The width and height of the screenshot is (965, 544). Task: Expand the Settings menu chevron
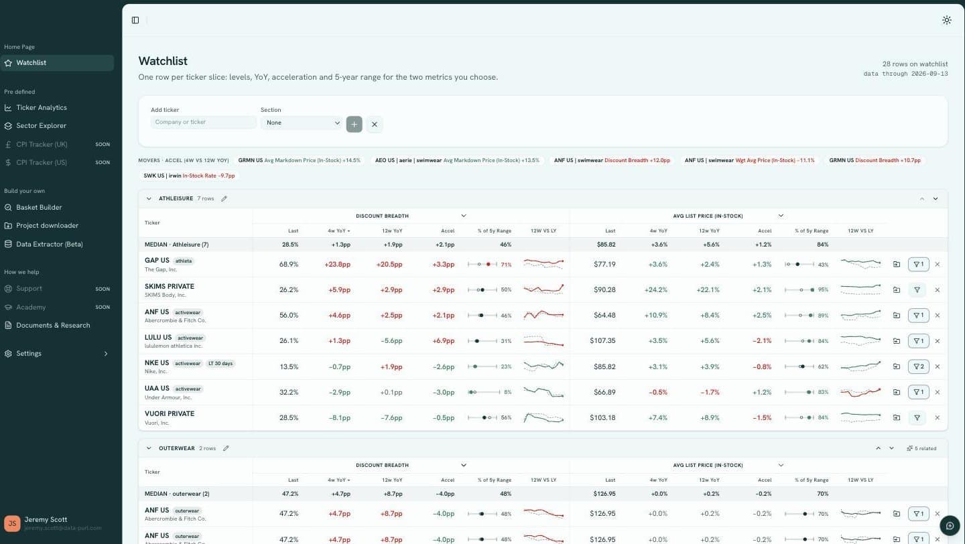point(106,354)
